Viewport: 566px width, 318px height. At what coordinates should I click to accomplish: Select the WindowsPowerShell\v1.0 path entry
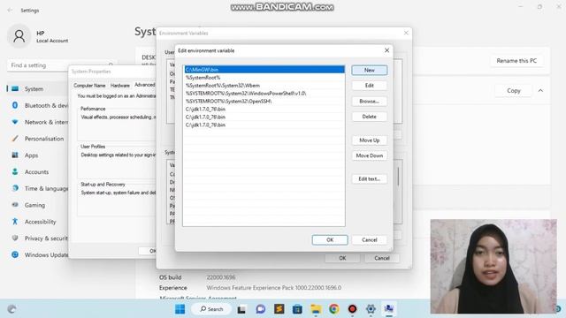coord(264,94)
